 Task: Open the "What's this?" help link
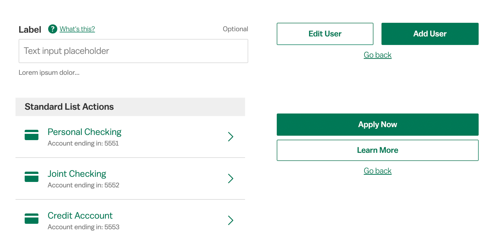pos(77,29)
